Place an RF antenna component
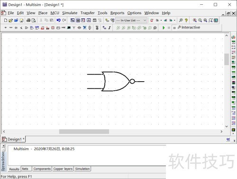The width and height of the screenshot is (237, 179). point(74,28)
